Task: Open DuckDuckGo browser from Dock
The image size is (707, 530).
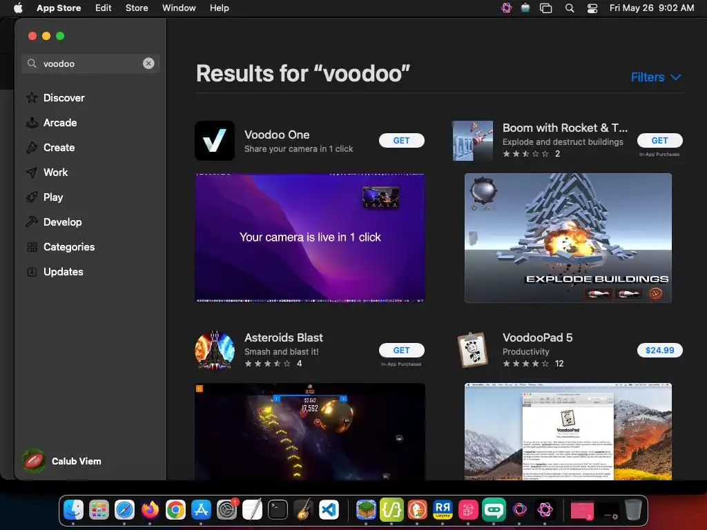Action: 417,510
